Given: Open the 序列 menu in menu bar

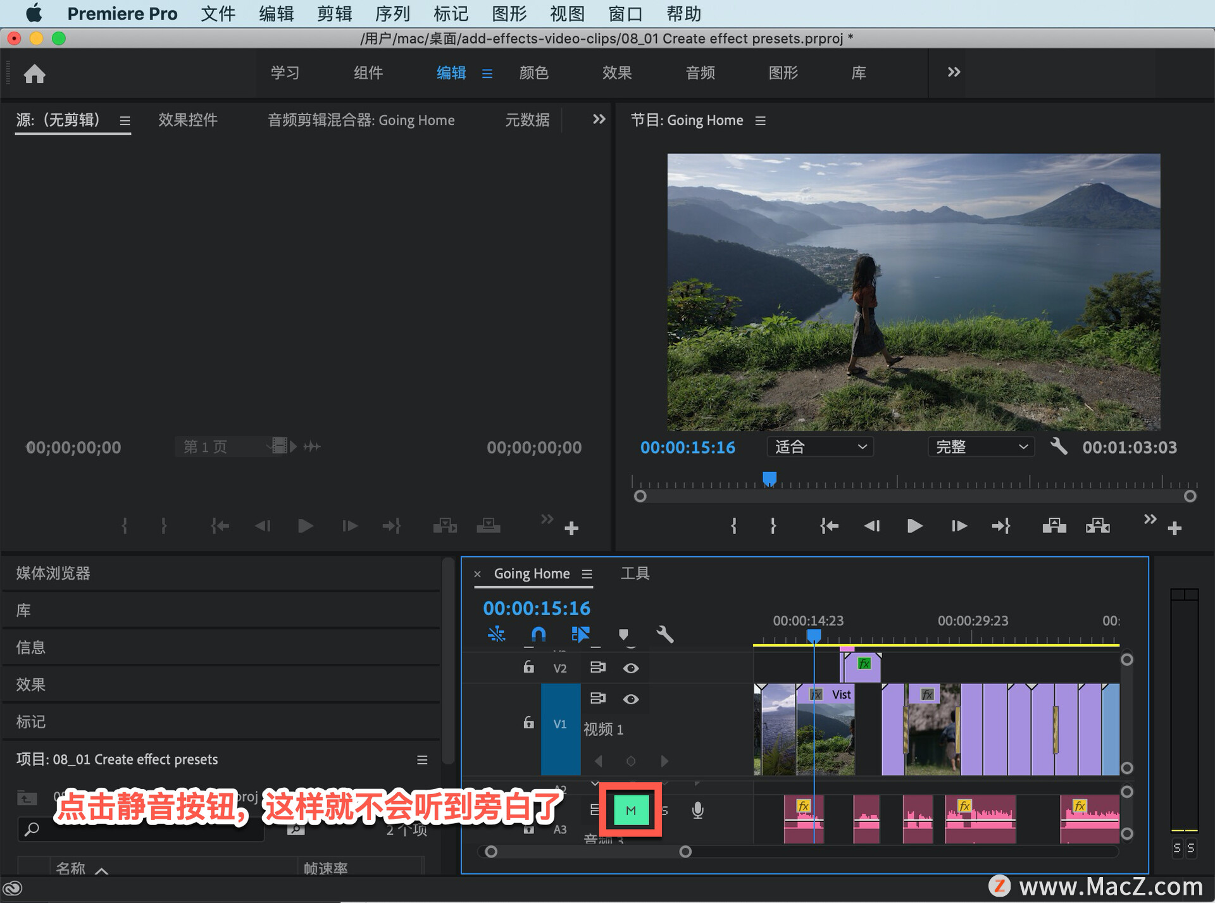Looking at the screenshot, I should 392,13.
